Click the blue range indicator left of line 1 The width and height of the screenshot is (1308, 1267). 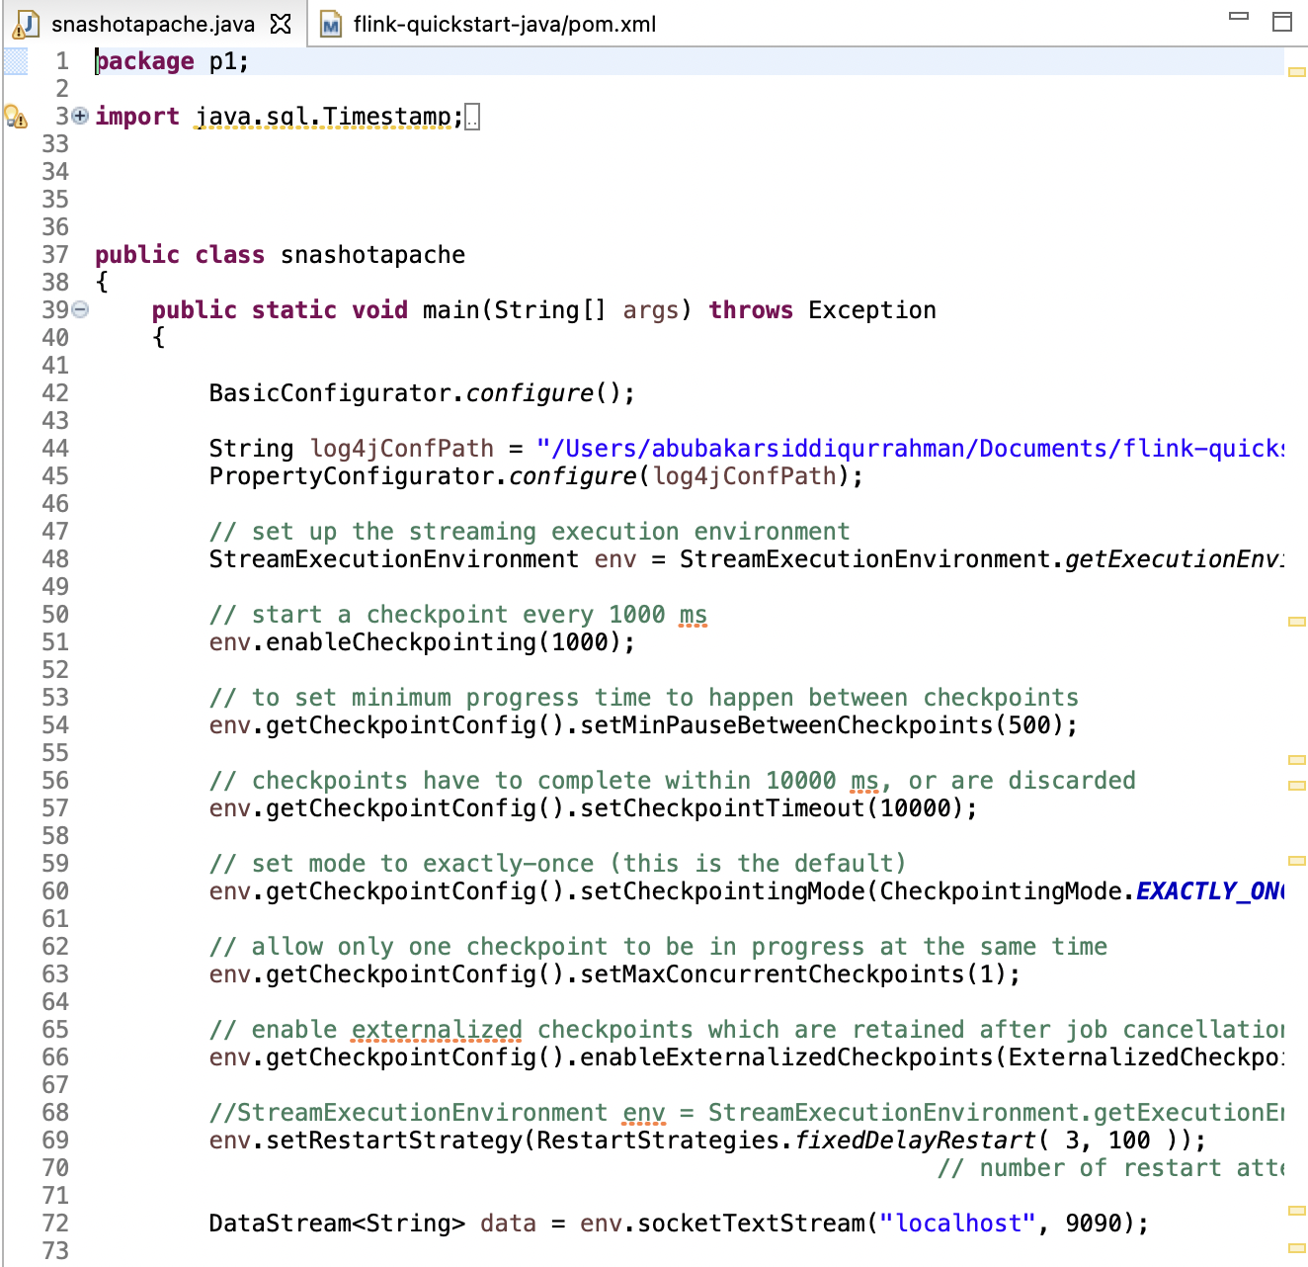click(16, 61)
